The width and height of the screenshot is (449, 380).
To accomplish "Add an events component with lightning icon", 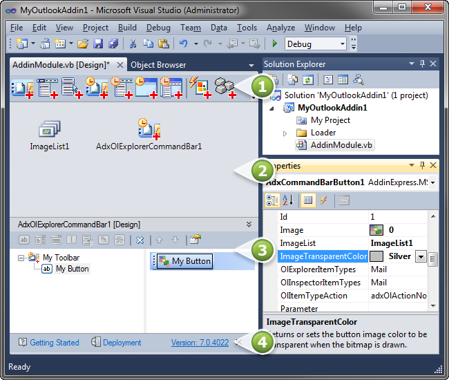I will point(200,87).
